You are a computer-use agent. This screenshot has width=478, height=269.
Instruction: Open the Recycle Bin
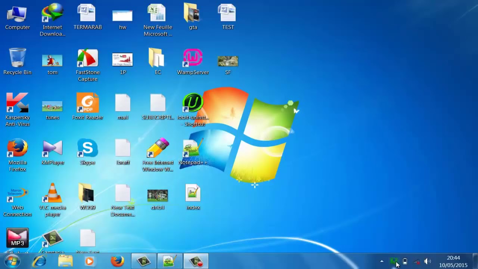pyautogui.click(x=18, y=62)
